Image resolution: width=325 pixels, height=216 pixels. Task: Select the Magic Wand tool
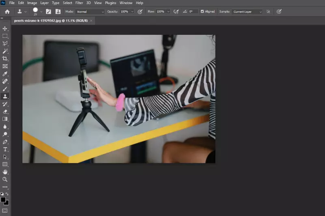click(5, 51)
